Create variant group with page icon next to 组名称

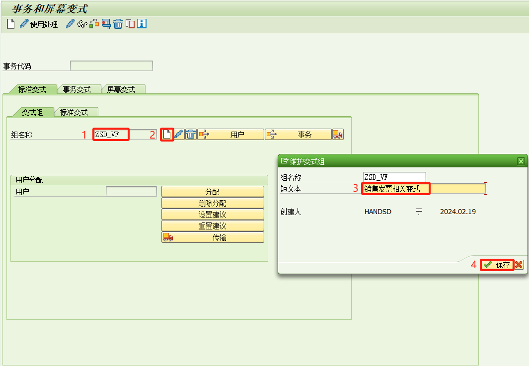167,134
